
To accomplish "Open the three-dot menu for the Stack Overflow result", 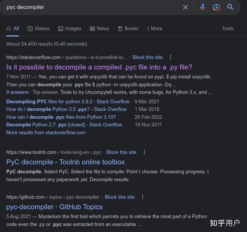I will [x=171, y=57].
